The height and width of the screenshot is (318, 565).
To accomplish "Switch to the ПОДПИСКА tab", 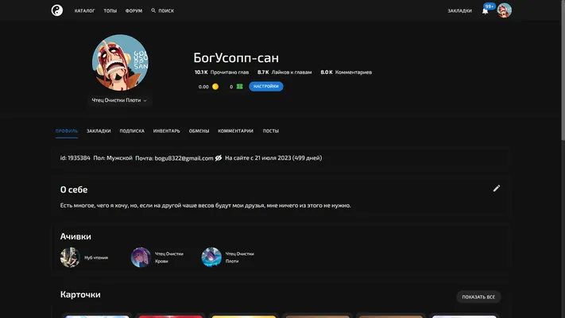I will tap(132, 131).
